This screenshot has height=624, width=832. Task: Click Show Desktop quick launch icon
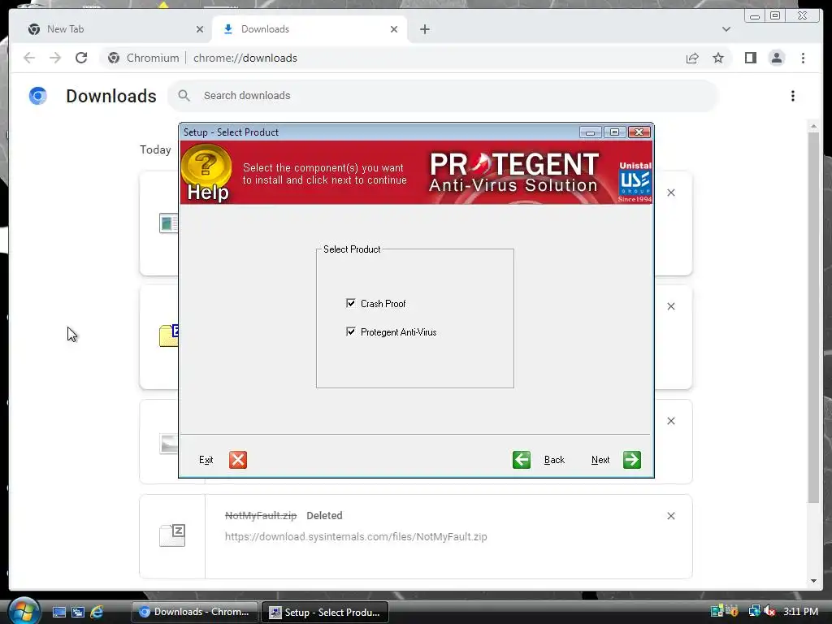pyautogui.click(x=58, y=612)
